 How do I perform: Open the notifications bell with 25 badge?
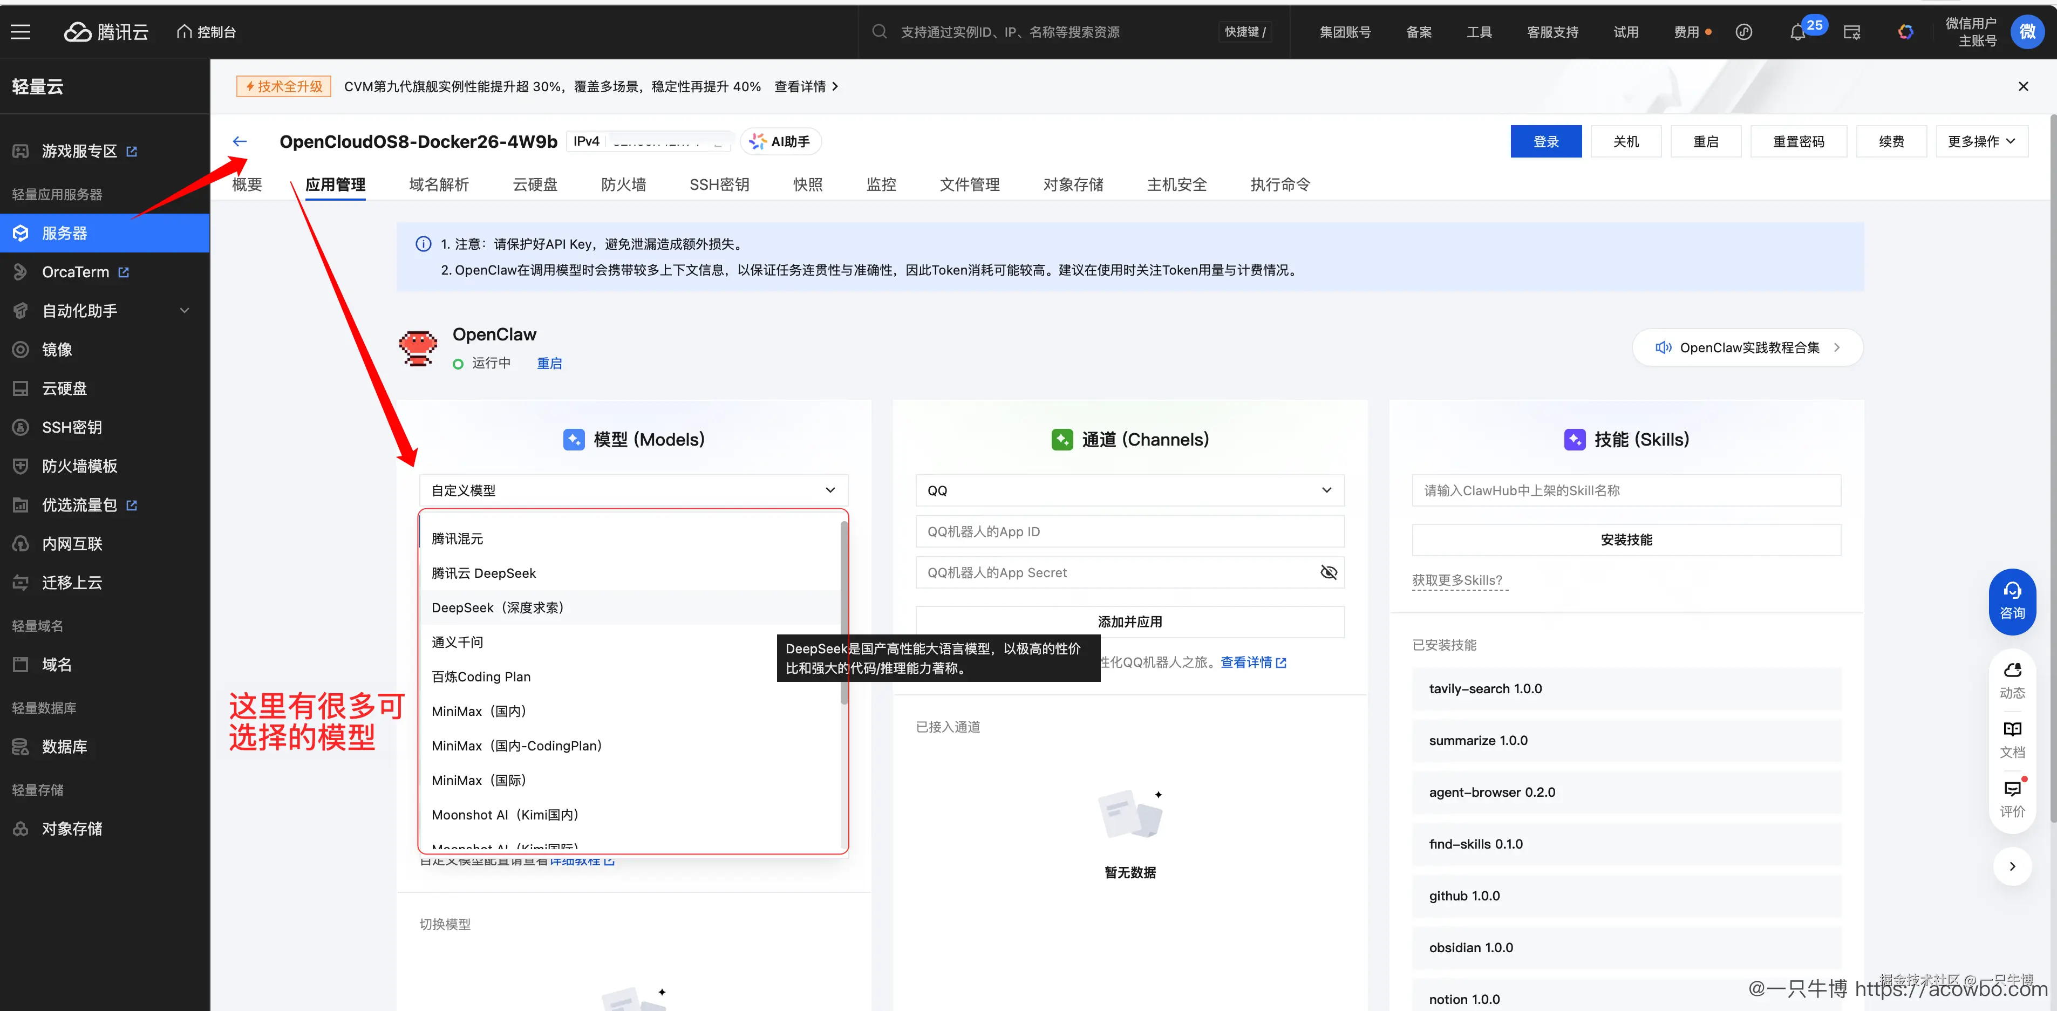(x=1799, y=33)
